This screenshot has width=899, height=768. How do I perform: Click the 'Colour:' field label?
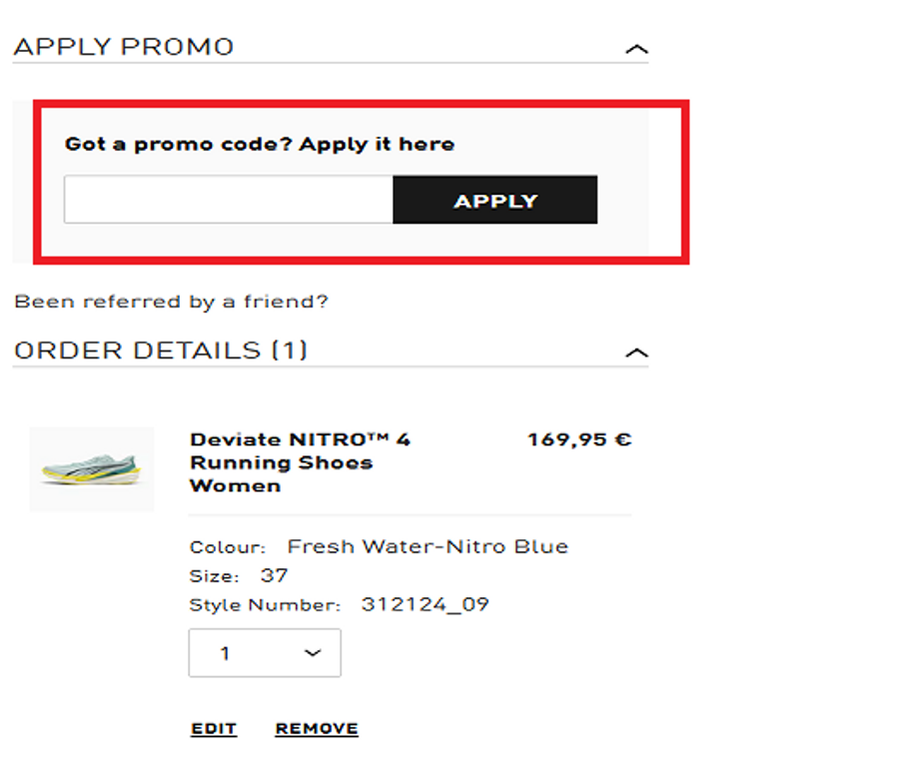[228, 547]
